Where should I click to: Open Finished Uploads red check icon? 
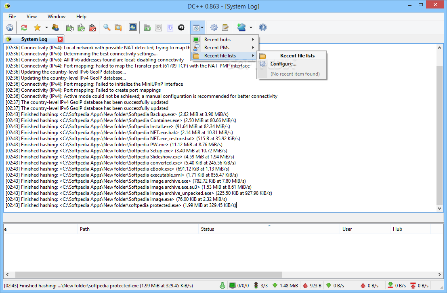pos(92,27)
